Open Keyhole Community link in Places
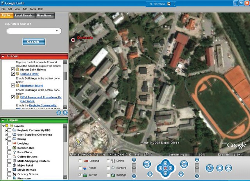 43,105
